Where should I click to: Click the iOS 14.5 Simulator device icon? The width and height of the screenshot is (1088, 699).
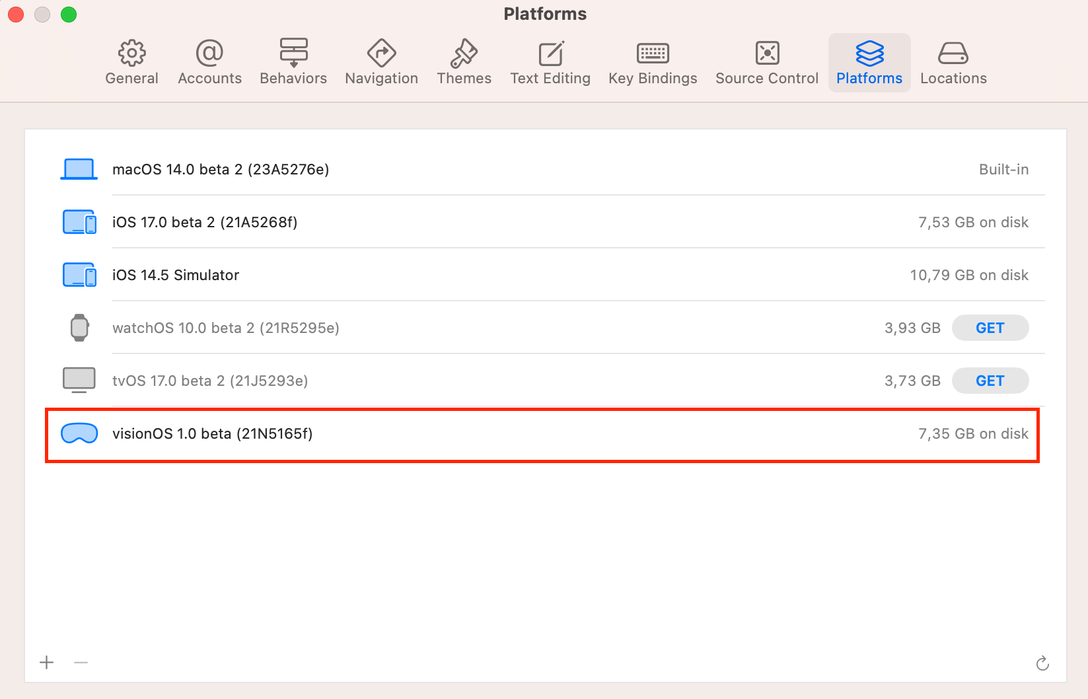click(79, 275)
